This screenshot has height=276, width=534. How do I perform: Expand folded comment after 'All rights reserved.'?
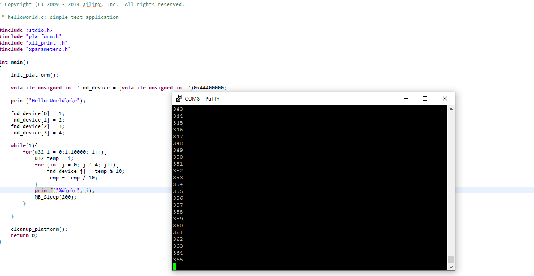point(186,4)
